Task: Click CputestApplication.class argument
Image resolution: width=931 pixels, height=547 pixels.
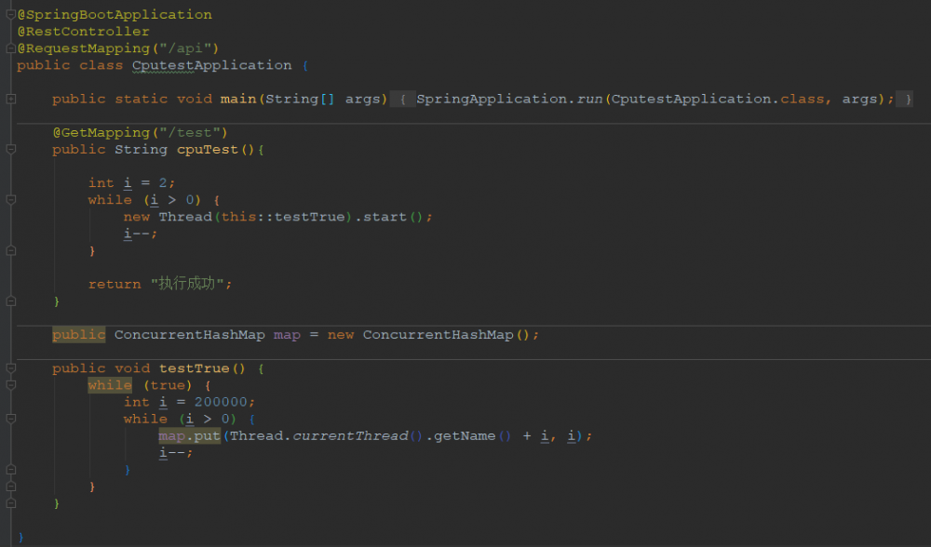Action: [x=718, y=100]
